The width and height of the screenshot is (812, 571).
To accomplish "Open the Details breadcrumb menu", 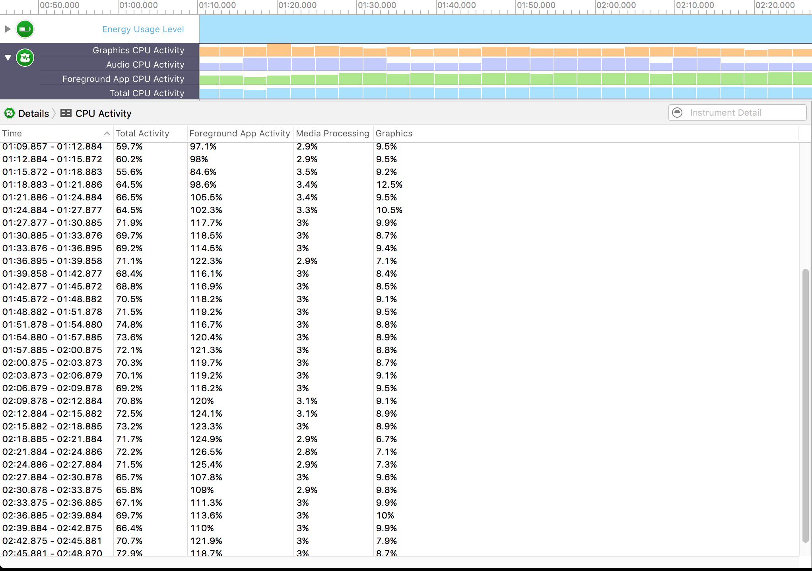I will click(33, 113).
